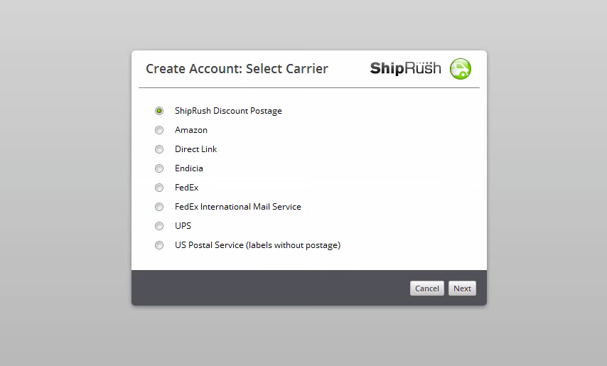Click the 'UPS' label text
This screenshot has height=366, width=607.
coord(183,226)
